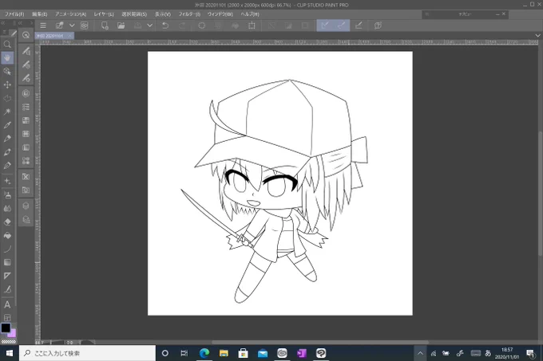The height and width of the screenshot is (361, 543).
Task: Select the Fill bucket tool
Action: click(x=7, y=235)
